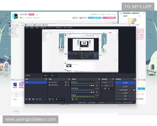The width and height of the screenshot is (157, 126).
Task: Click the blue 停止直播 stop streaming button
Action: click(x=125, y=83)
